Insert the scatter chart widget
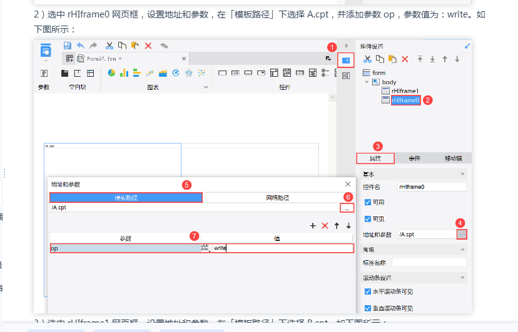This screenshot has width=518, height=332. pos(201,73)
